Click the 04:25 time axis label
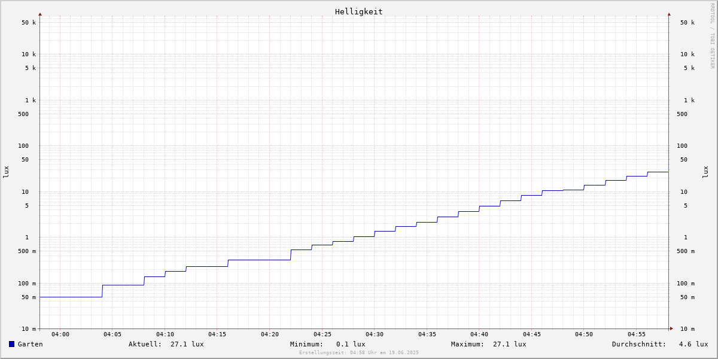 coord(323,334)
